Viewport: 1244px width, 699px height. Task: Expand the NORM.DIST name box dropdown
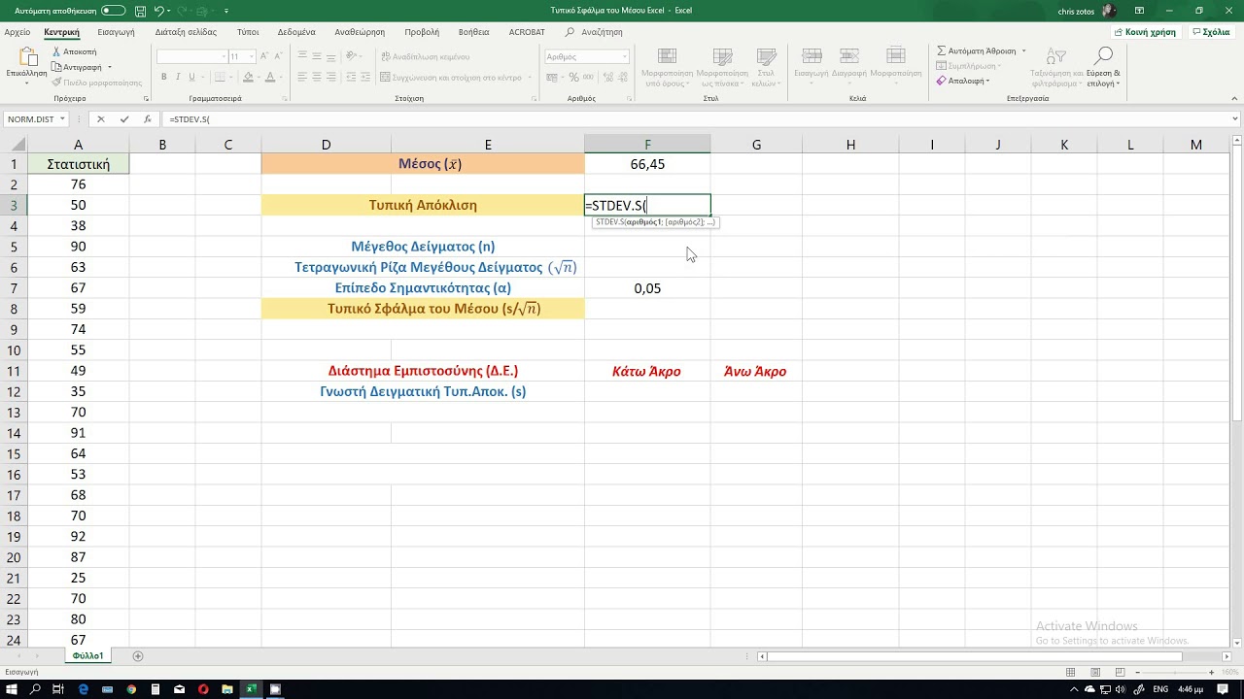coord(62,119)
